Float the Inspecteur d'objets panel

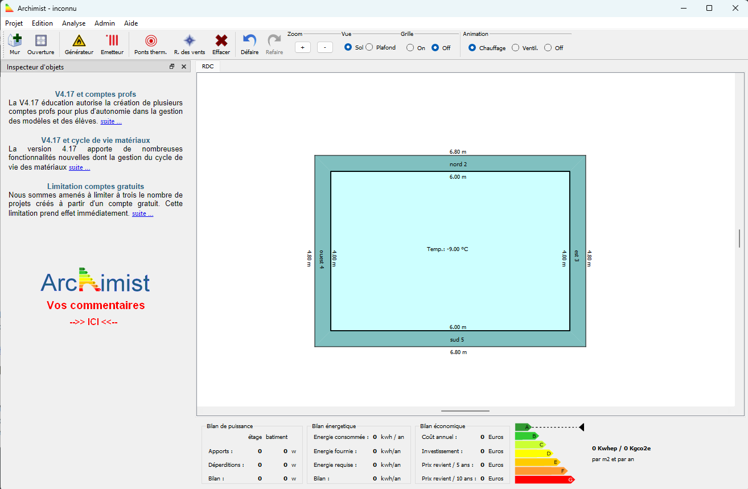point(172,67)
